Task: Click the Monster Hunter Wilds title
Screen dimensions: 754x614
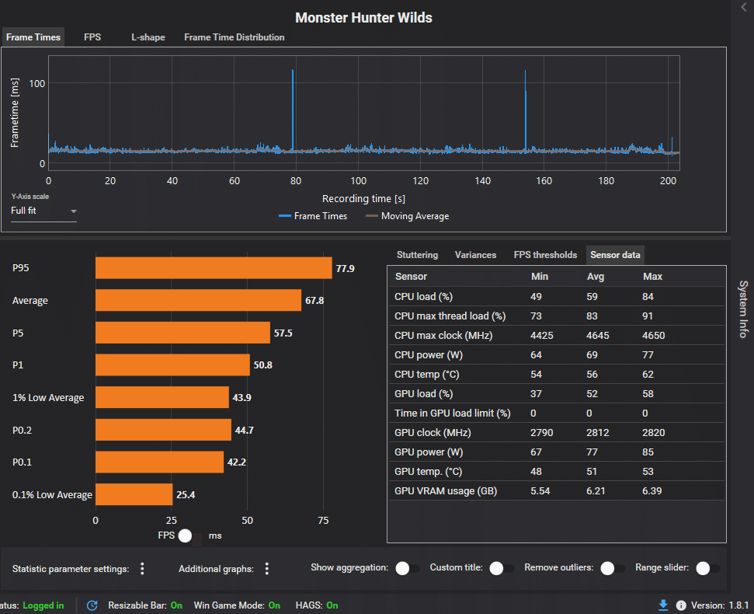Action: coord(363,18)
